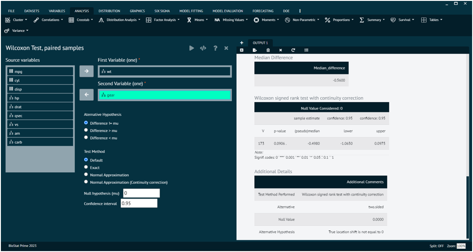Click the Summary sigma icon
473x252 pixels.
(x=362, y=20)
